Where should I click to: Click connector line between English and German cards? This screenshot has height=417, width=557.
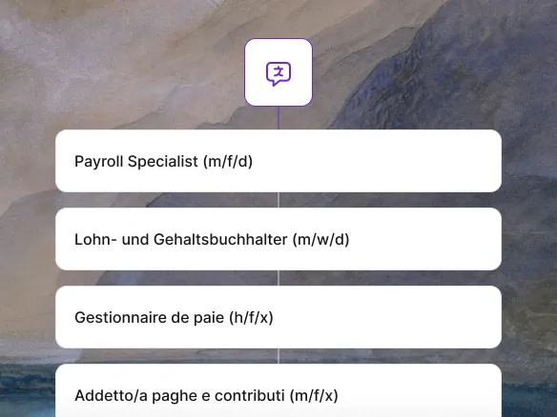(278, 200)
